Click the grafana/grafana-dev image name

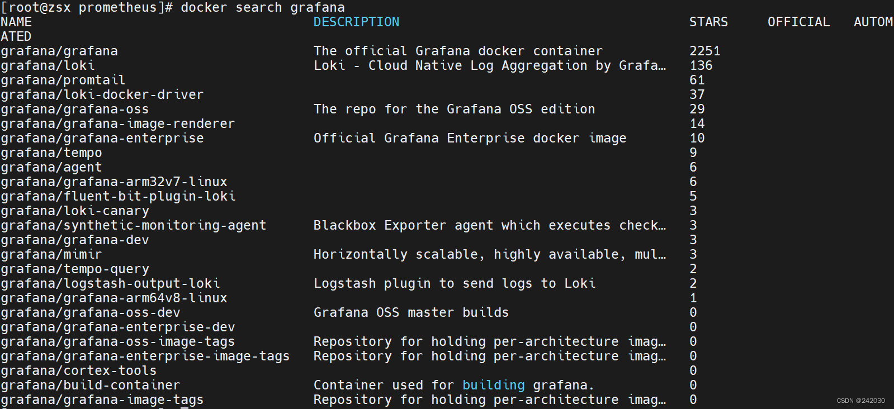(75, 240)
